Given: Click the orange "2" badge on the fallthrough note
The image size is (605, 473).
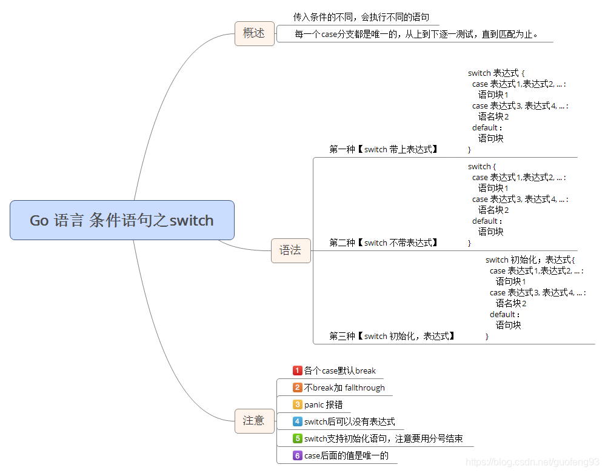Looking at the screenshot, I should 296,387.
